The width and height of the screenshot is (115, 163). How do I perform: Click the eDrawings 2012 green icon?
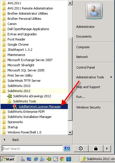click(9, 96)
